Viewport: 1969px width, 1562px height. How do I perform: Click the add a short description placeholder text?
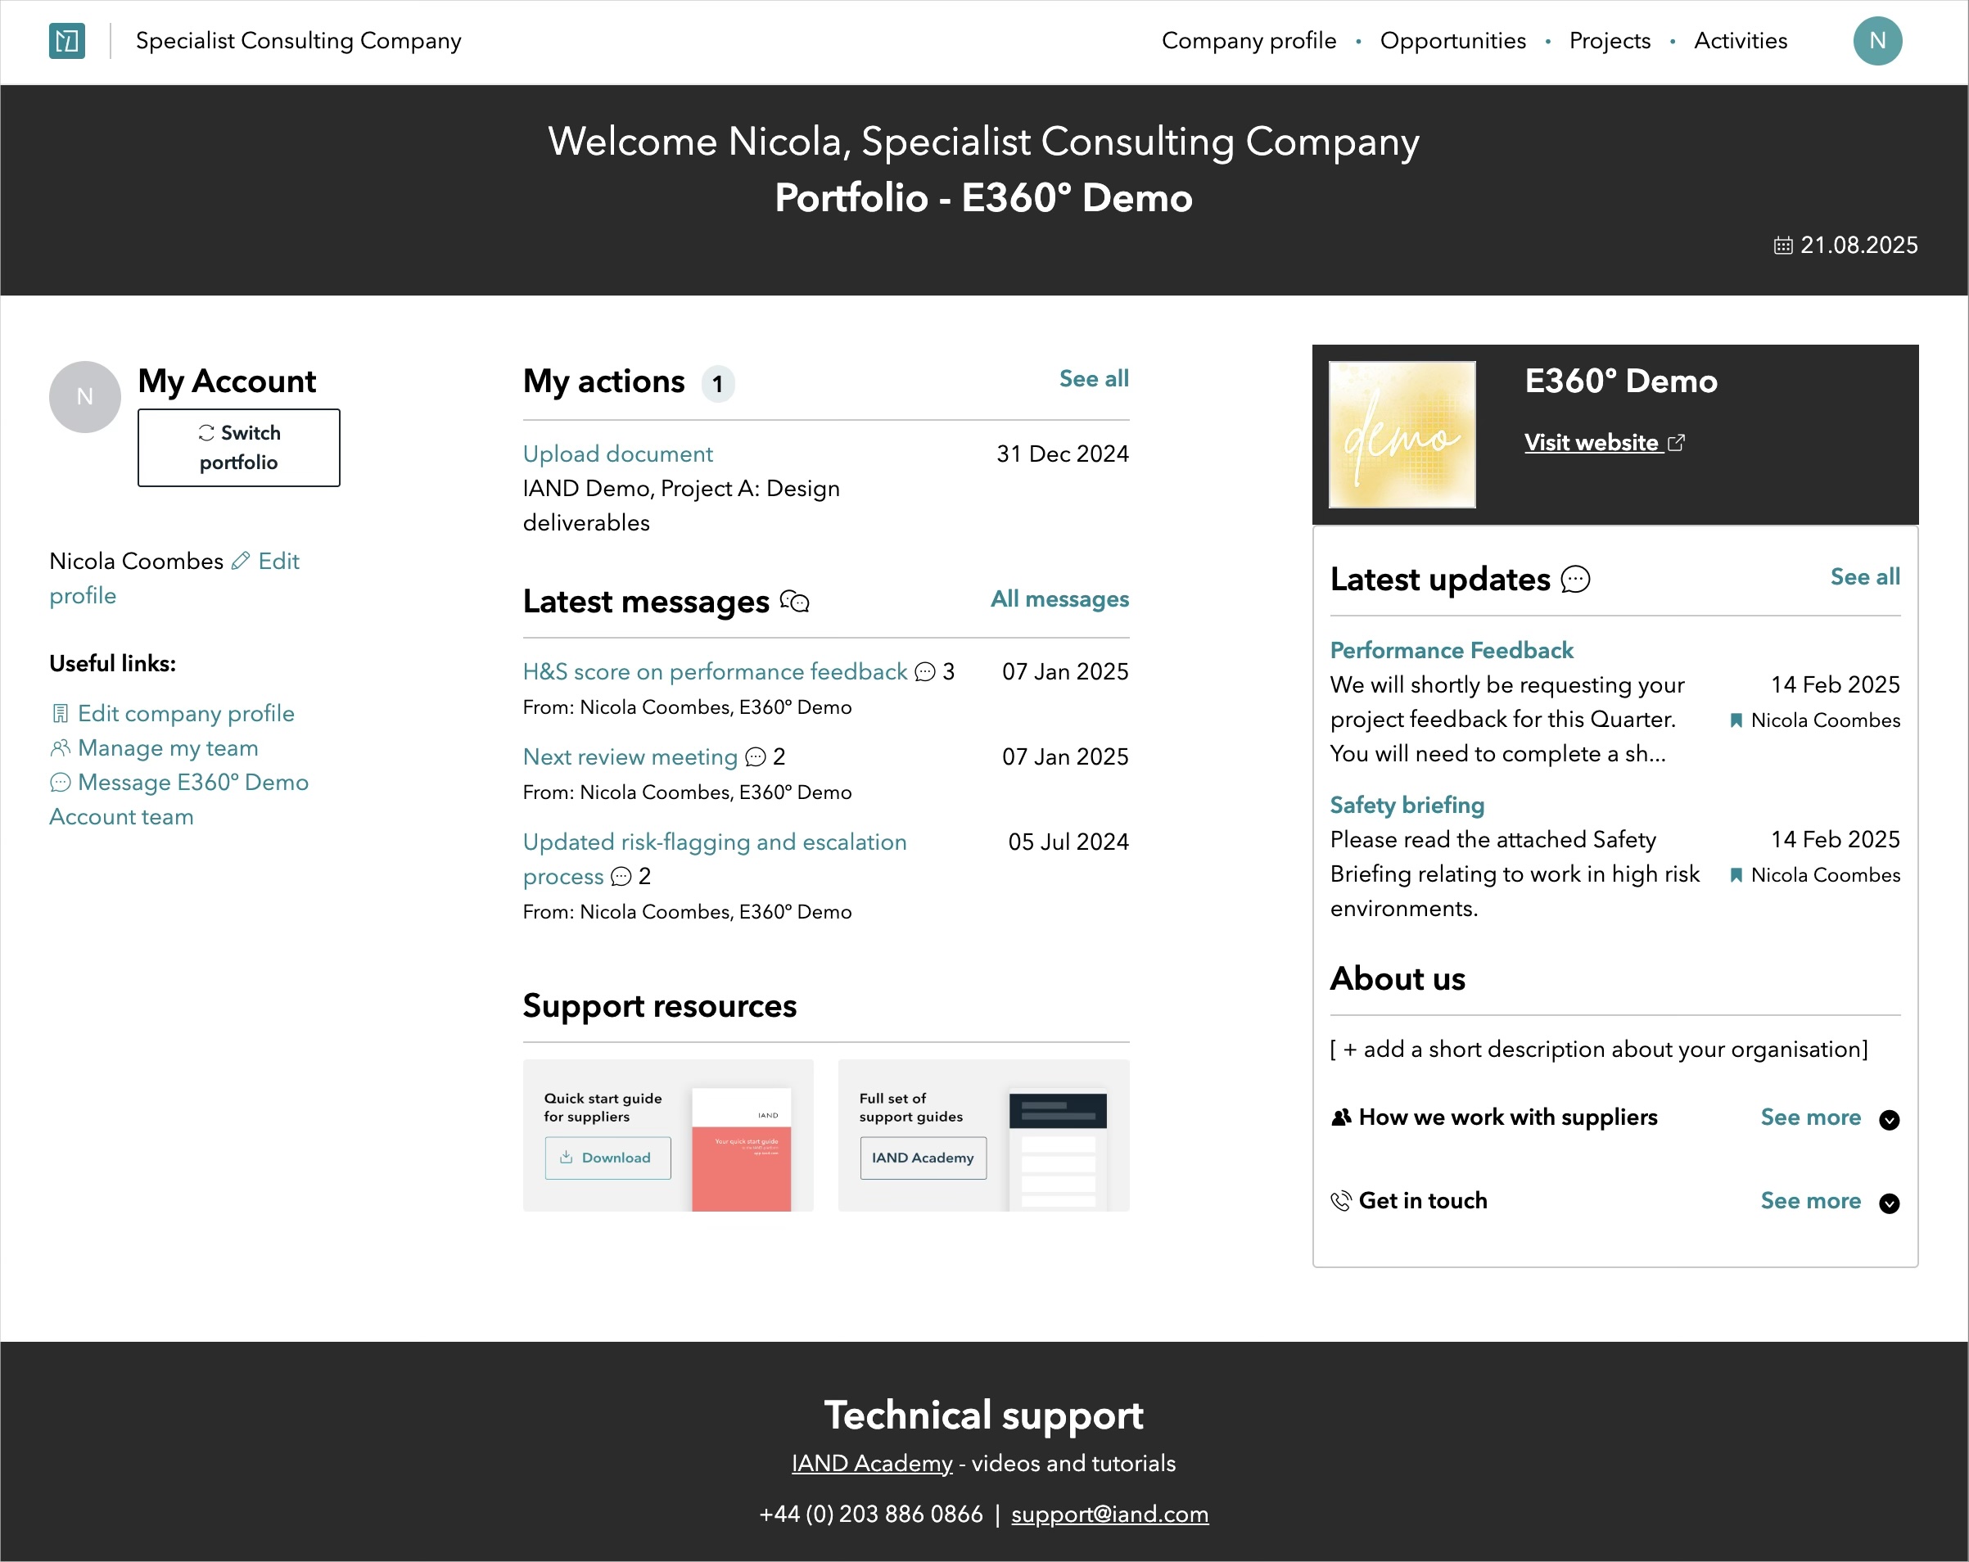[x=1599, y=1050]
